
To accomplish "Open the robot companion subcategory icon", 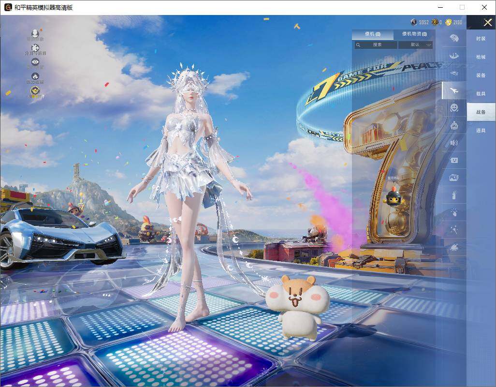I will coord(454,125).
